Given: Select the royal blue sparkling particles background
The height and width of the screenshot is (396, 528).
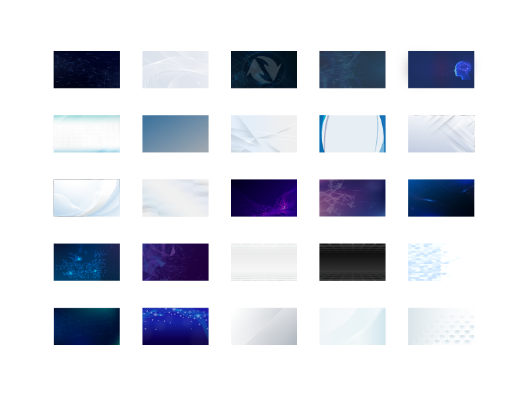Looking at the screenshot, I should pyautogui.click(x=175, y=325).
